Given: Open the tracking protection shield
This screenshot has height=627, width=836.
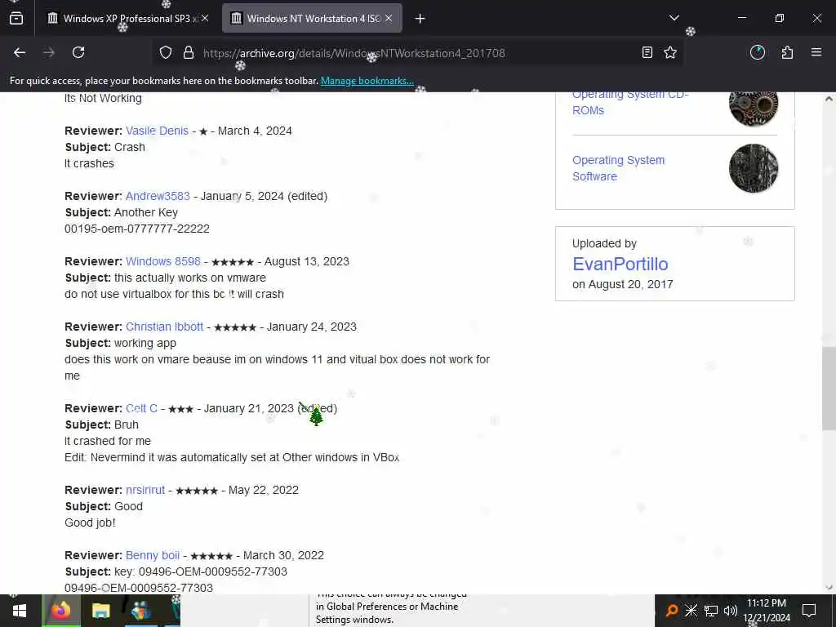Looking at the screenshot, I should [166, 52].
